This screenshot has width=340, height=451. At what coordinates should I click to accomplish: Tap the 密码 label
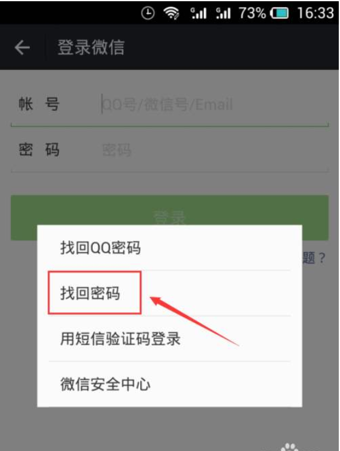point(39,150)
